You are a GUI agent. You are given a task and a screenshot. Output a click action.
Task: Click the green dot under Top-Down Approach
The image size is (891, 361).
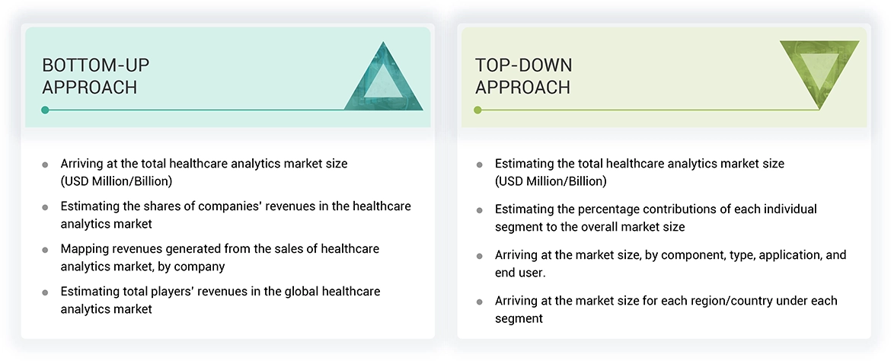(478, 110)
